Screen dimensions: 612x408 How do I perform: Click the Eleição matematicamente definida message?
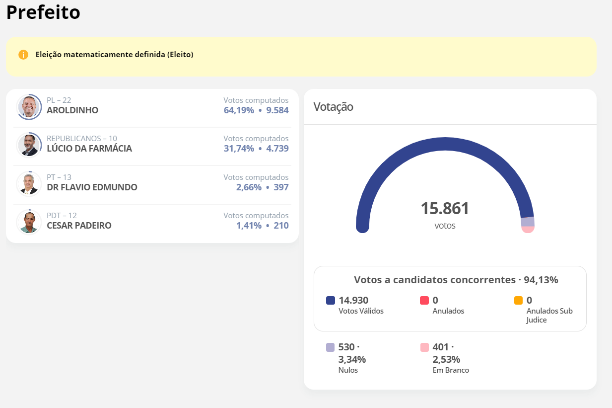(x=114, y=55)
